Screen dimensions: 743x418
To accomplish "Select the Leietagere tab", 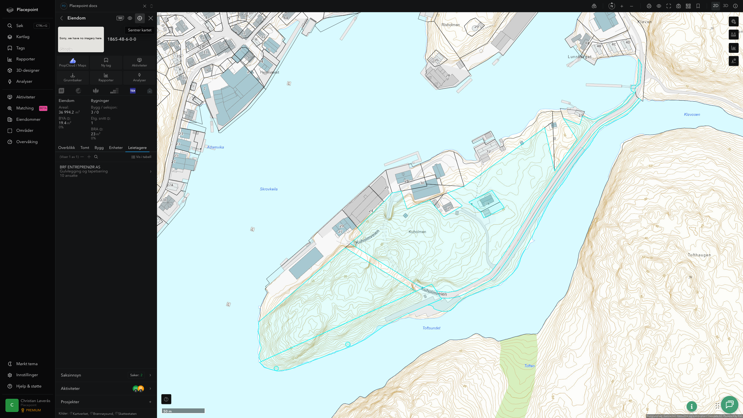I will 137,148.
